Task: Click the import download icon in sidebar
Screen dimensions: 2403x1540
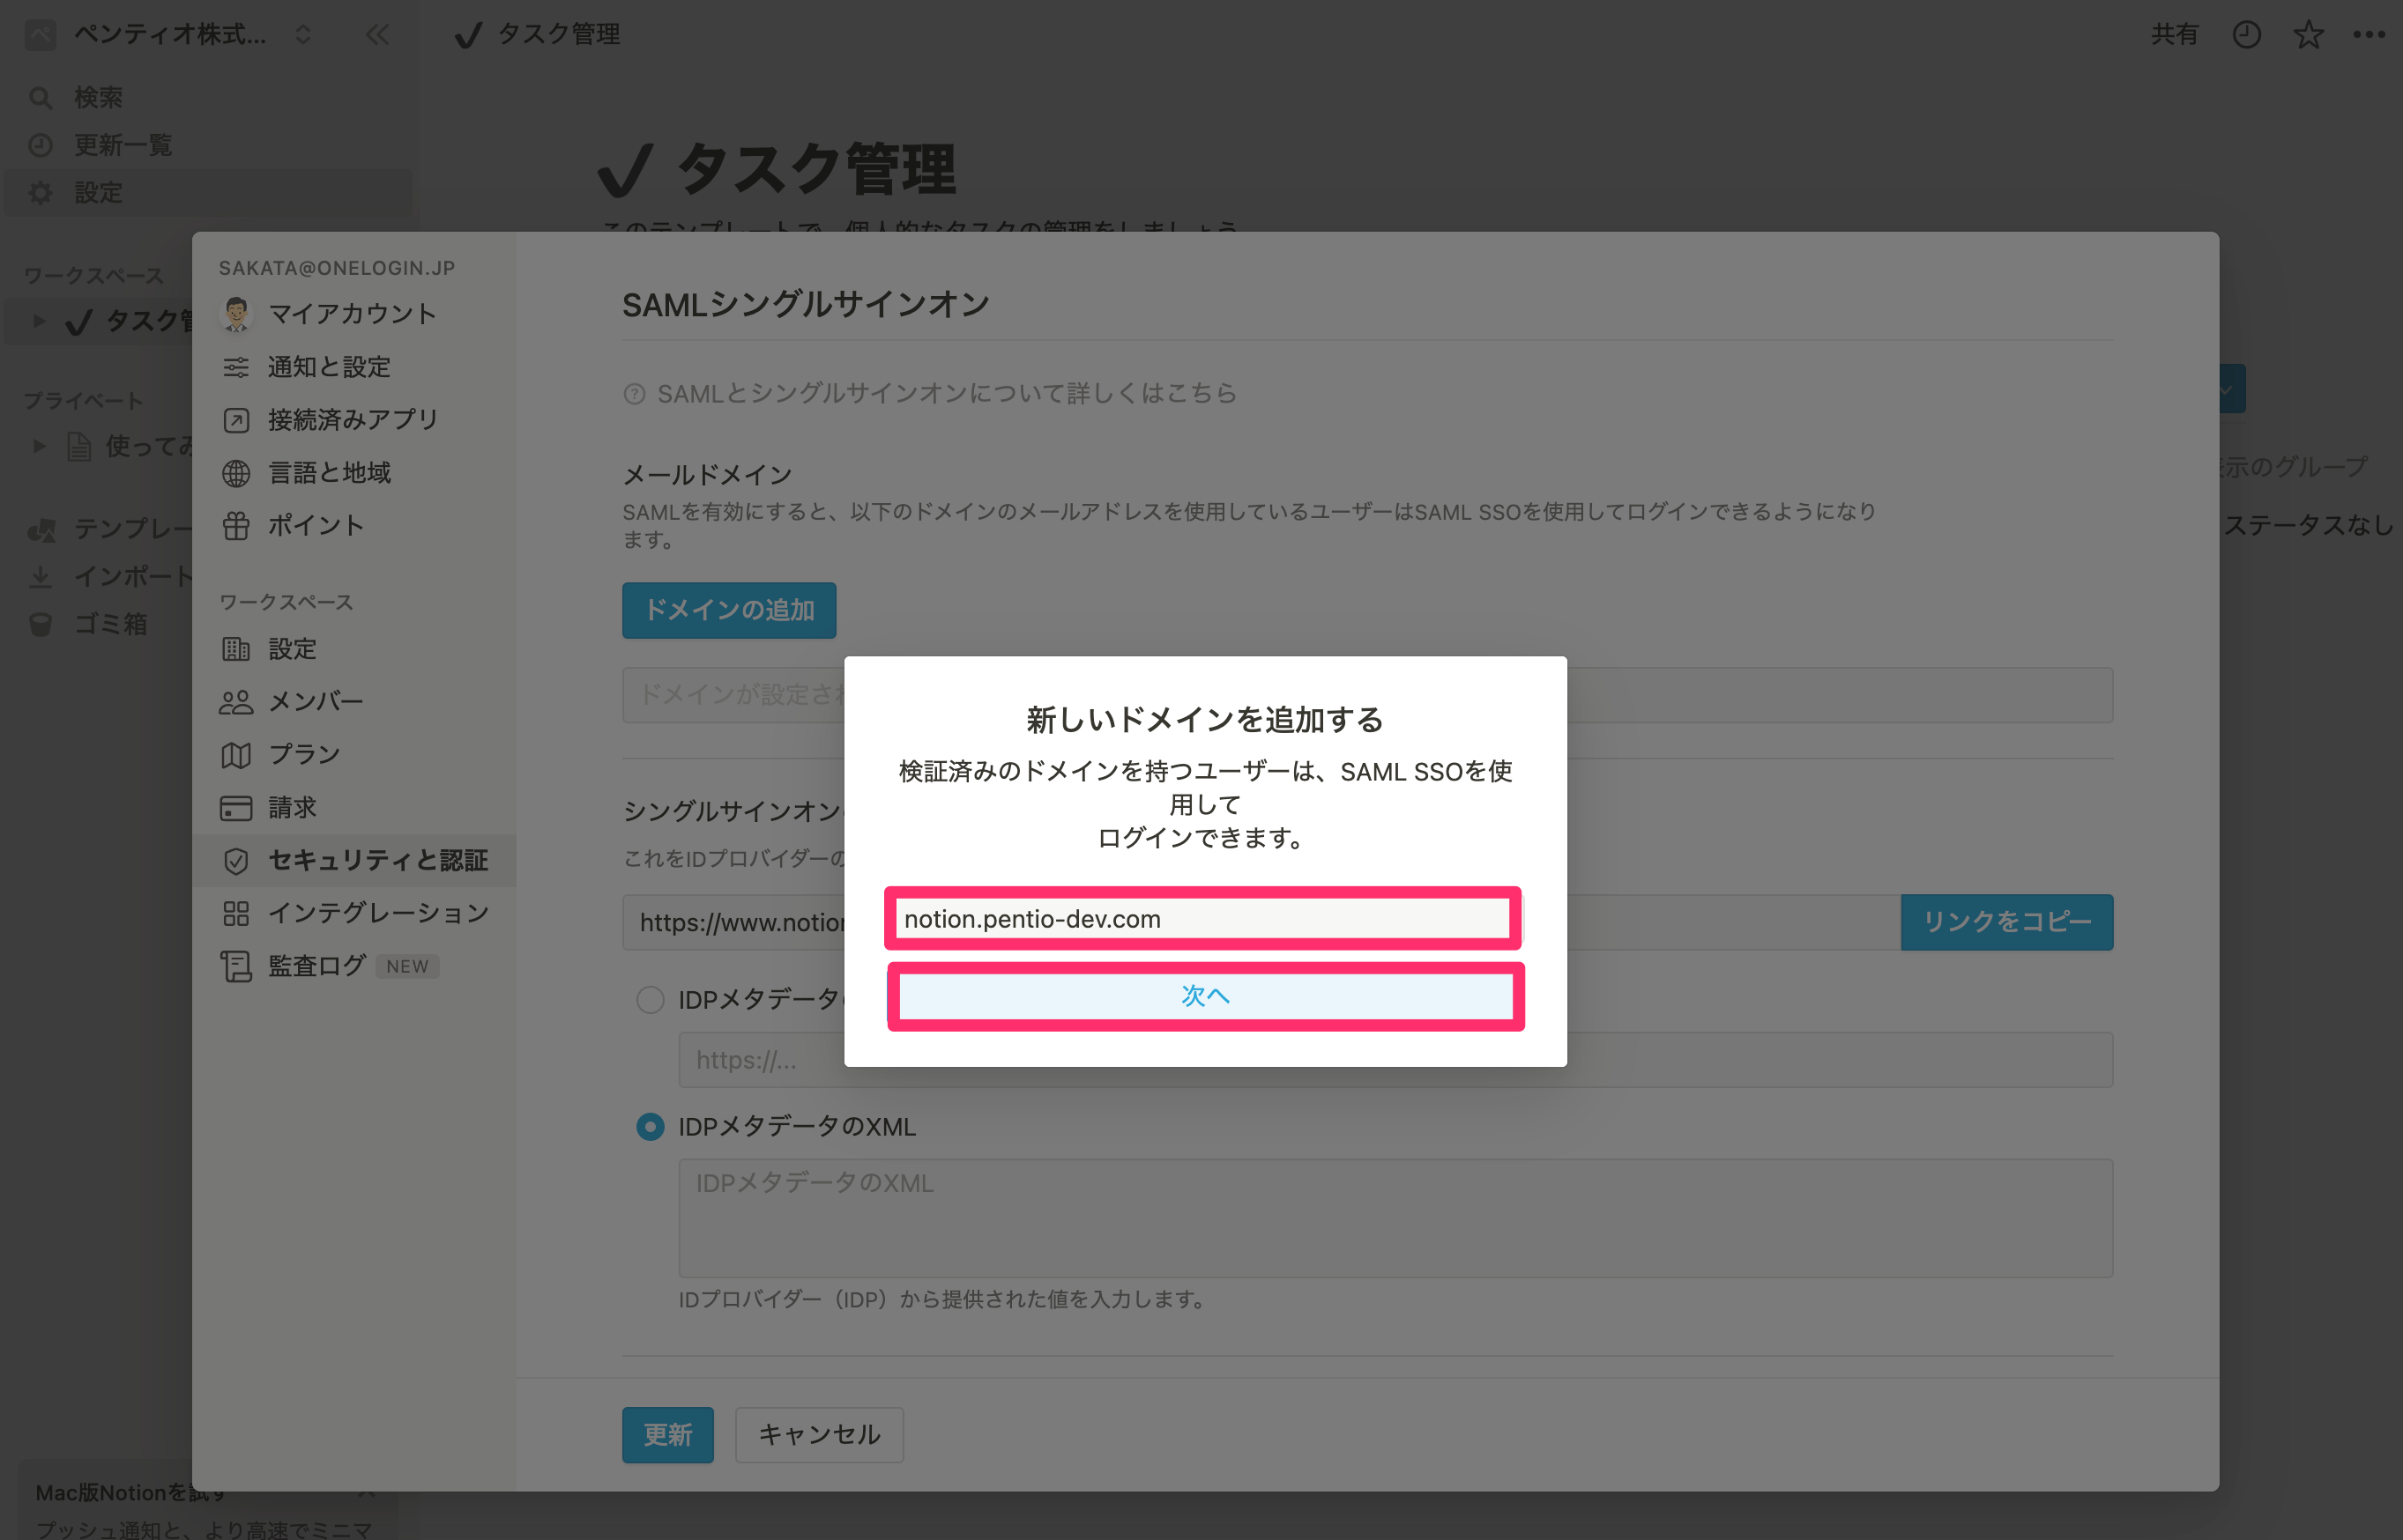Action: 40,576
